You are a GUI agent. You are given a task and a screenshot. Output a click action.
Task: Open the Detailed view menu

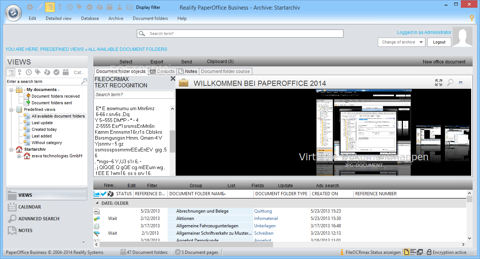59,18
